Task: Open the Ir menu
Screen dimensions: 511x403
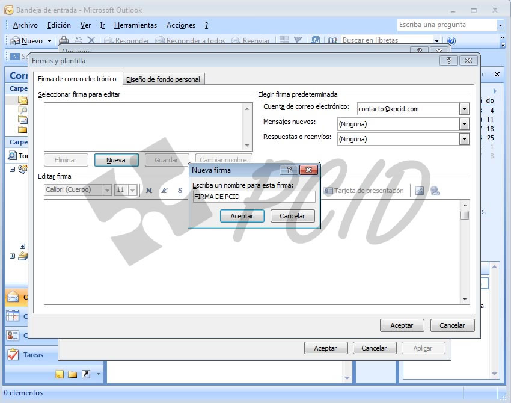Action: [x=102, y=25]
